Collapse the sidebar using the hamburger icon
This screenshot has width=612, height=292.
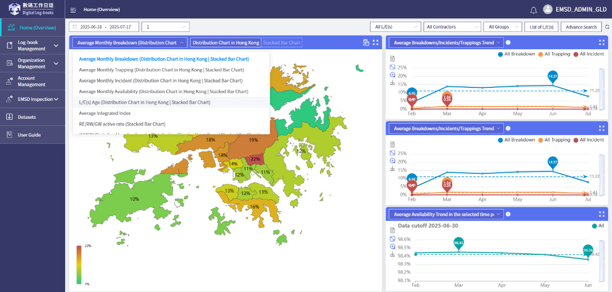coord(73,10)
